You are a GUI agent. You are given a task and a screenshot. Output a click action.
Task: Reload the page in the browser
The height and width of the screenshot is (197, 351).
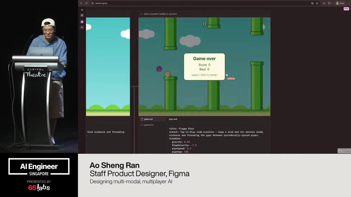coord(86,3)
